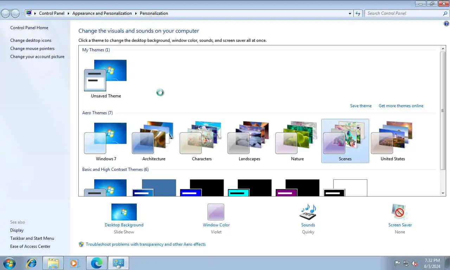450x270 pixels.
Task: Click Personalization in the breadcrumb
Action: point(154,13)
